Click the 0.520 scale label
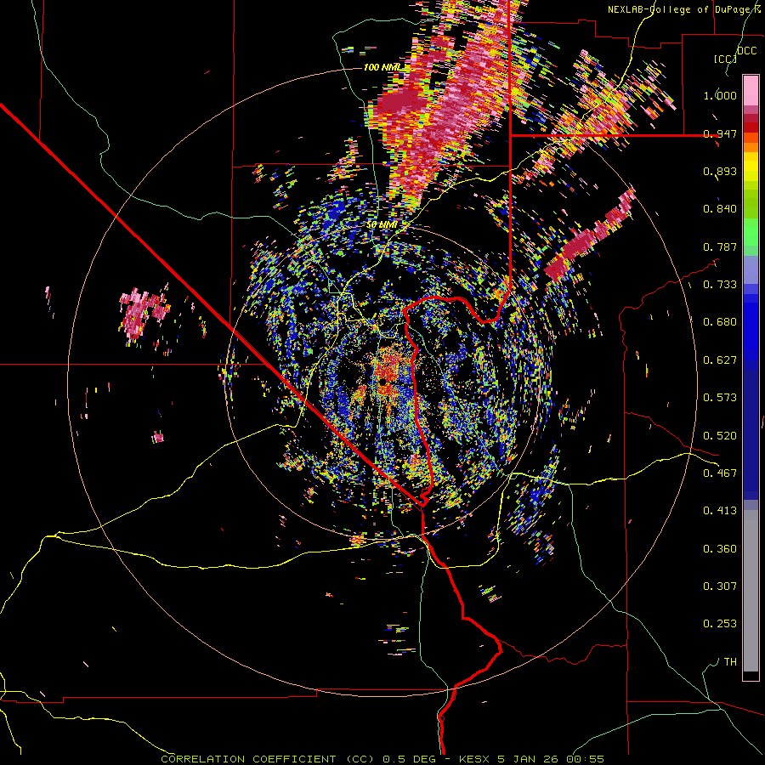 720,436
